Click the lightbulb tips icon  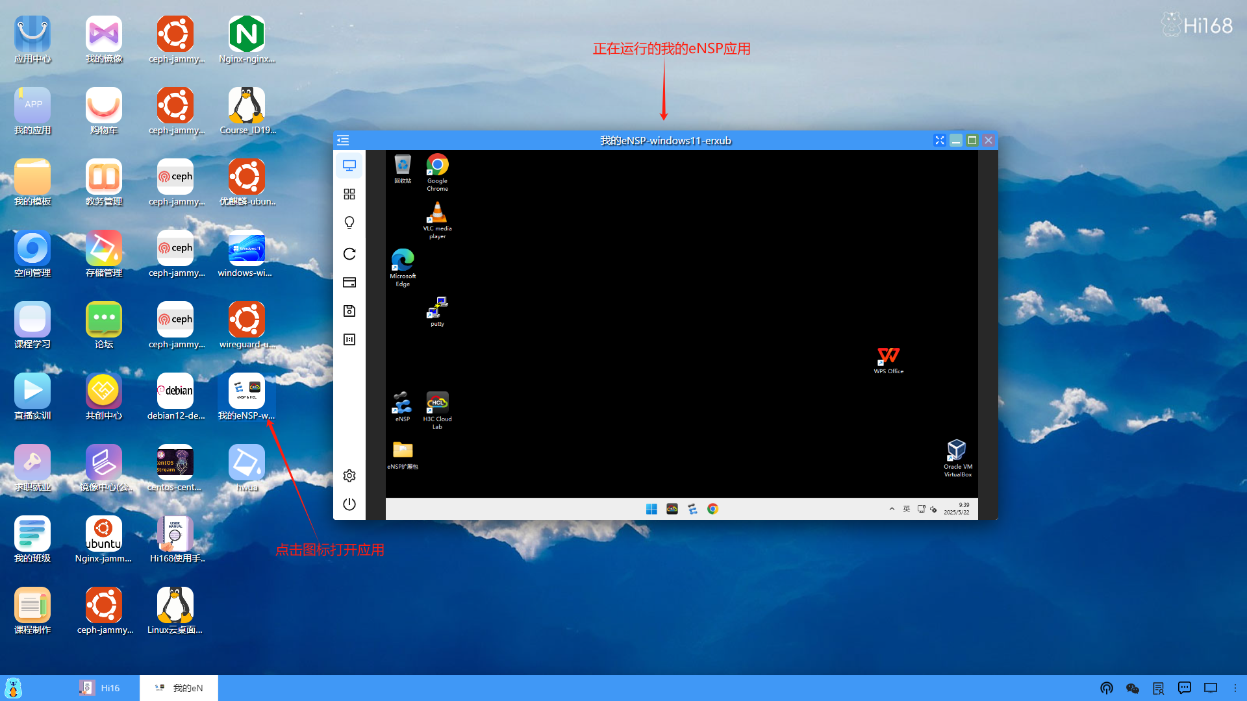(x=349, y=223)
